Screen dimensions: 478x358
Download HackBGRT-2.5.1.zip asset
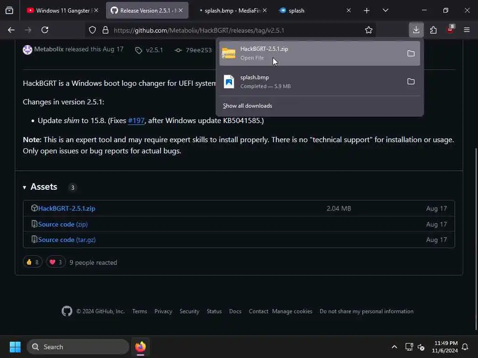[x=66, y=208]
